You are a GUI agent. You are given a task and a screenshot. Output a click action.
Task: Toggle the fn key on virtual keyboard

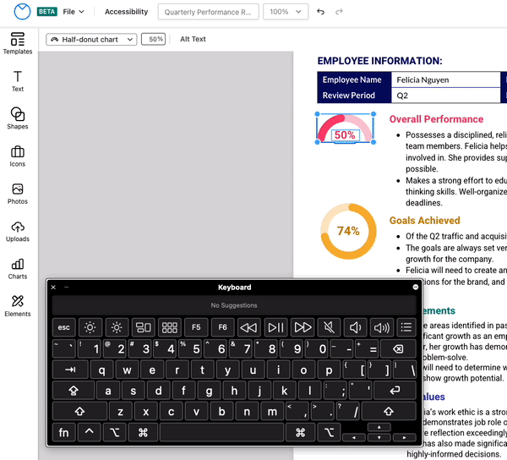(63, 432)
